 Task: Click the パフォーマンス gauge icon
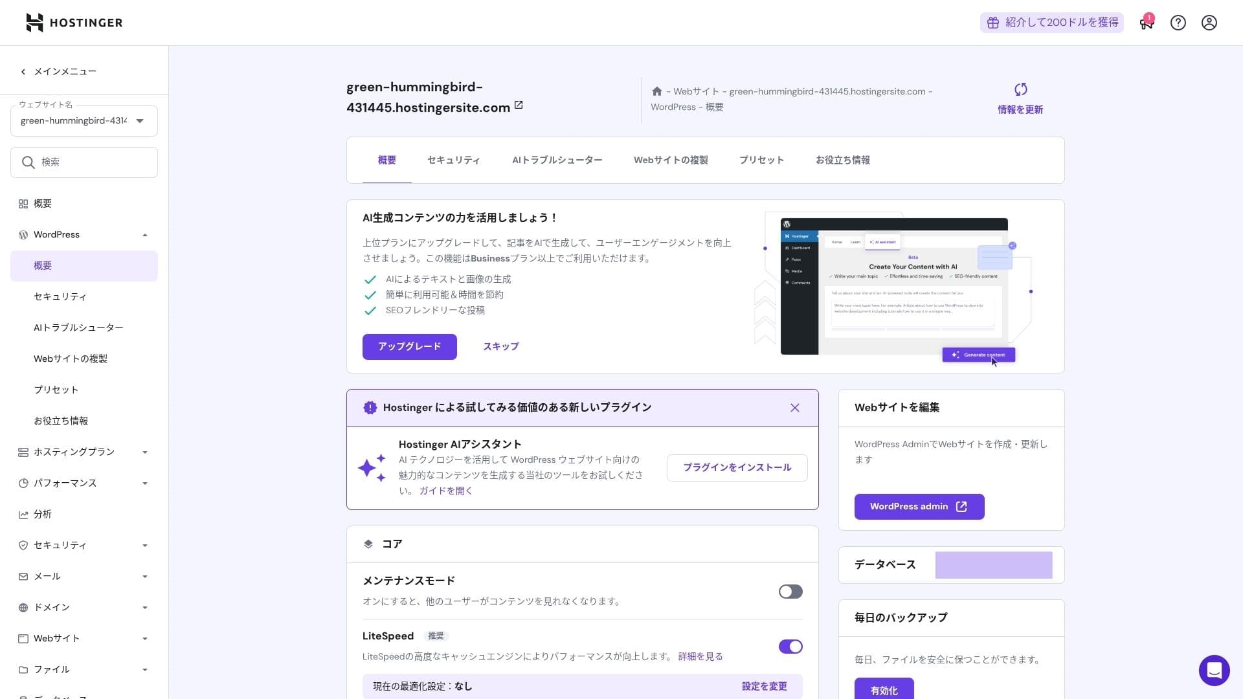(x=23, y=483)
